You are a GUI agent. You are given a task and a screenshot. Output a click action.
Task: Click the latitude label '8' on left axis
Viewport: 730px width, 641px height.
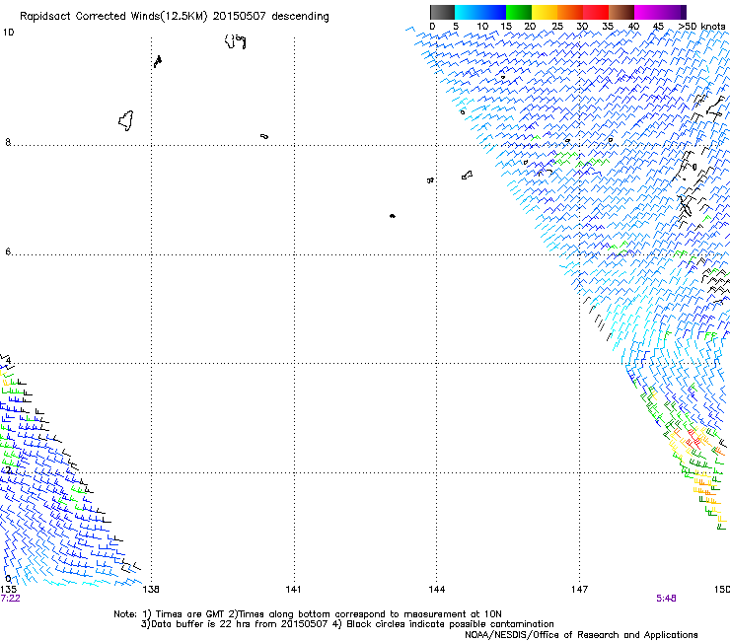coord(8,142)
